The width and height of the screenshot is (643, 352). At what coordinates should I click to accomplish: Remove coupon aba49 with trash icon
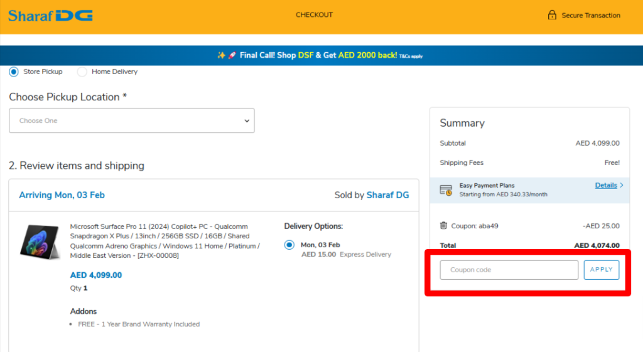coord(443,225)
